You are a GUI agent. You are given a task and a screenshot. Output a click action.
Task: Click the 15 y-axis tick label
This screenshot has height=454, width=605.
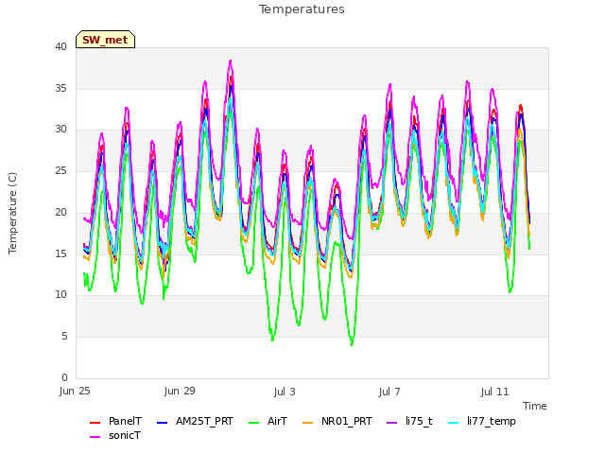[60, 253]
